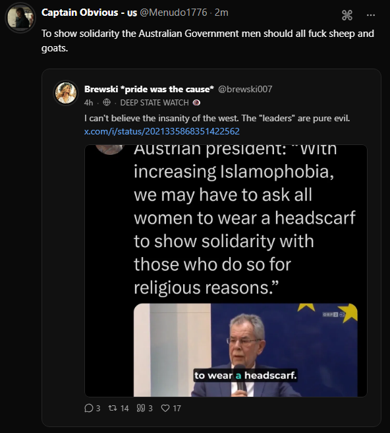Click Brewski *pride was the cause* name
Image resolution: width=390 pixels, height=433 pixels.
point(149,89)
